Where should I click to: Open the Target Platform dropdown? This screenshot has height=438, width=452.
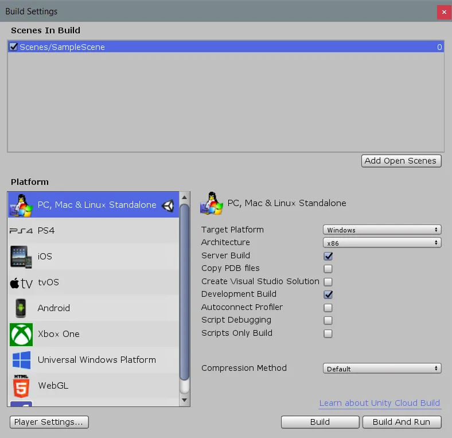point(382,230)
